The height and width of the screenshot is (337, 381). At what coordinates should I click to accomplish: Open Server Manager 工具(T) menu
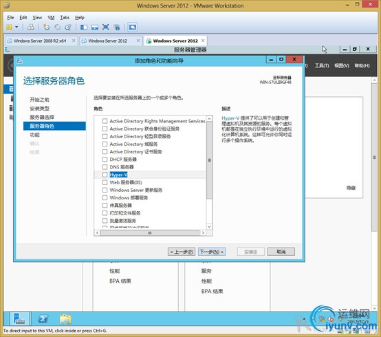click(322, 65)
